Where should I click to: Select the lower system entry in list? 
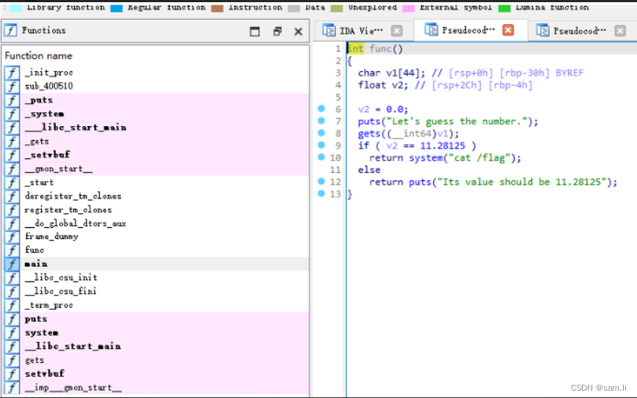[x=156, y=333]
